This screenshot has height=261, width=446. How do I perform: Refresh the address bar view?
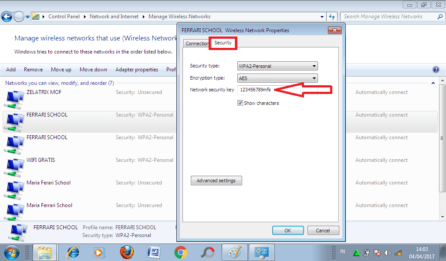[332, 17]
